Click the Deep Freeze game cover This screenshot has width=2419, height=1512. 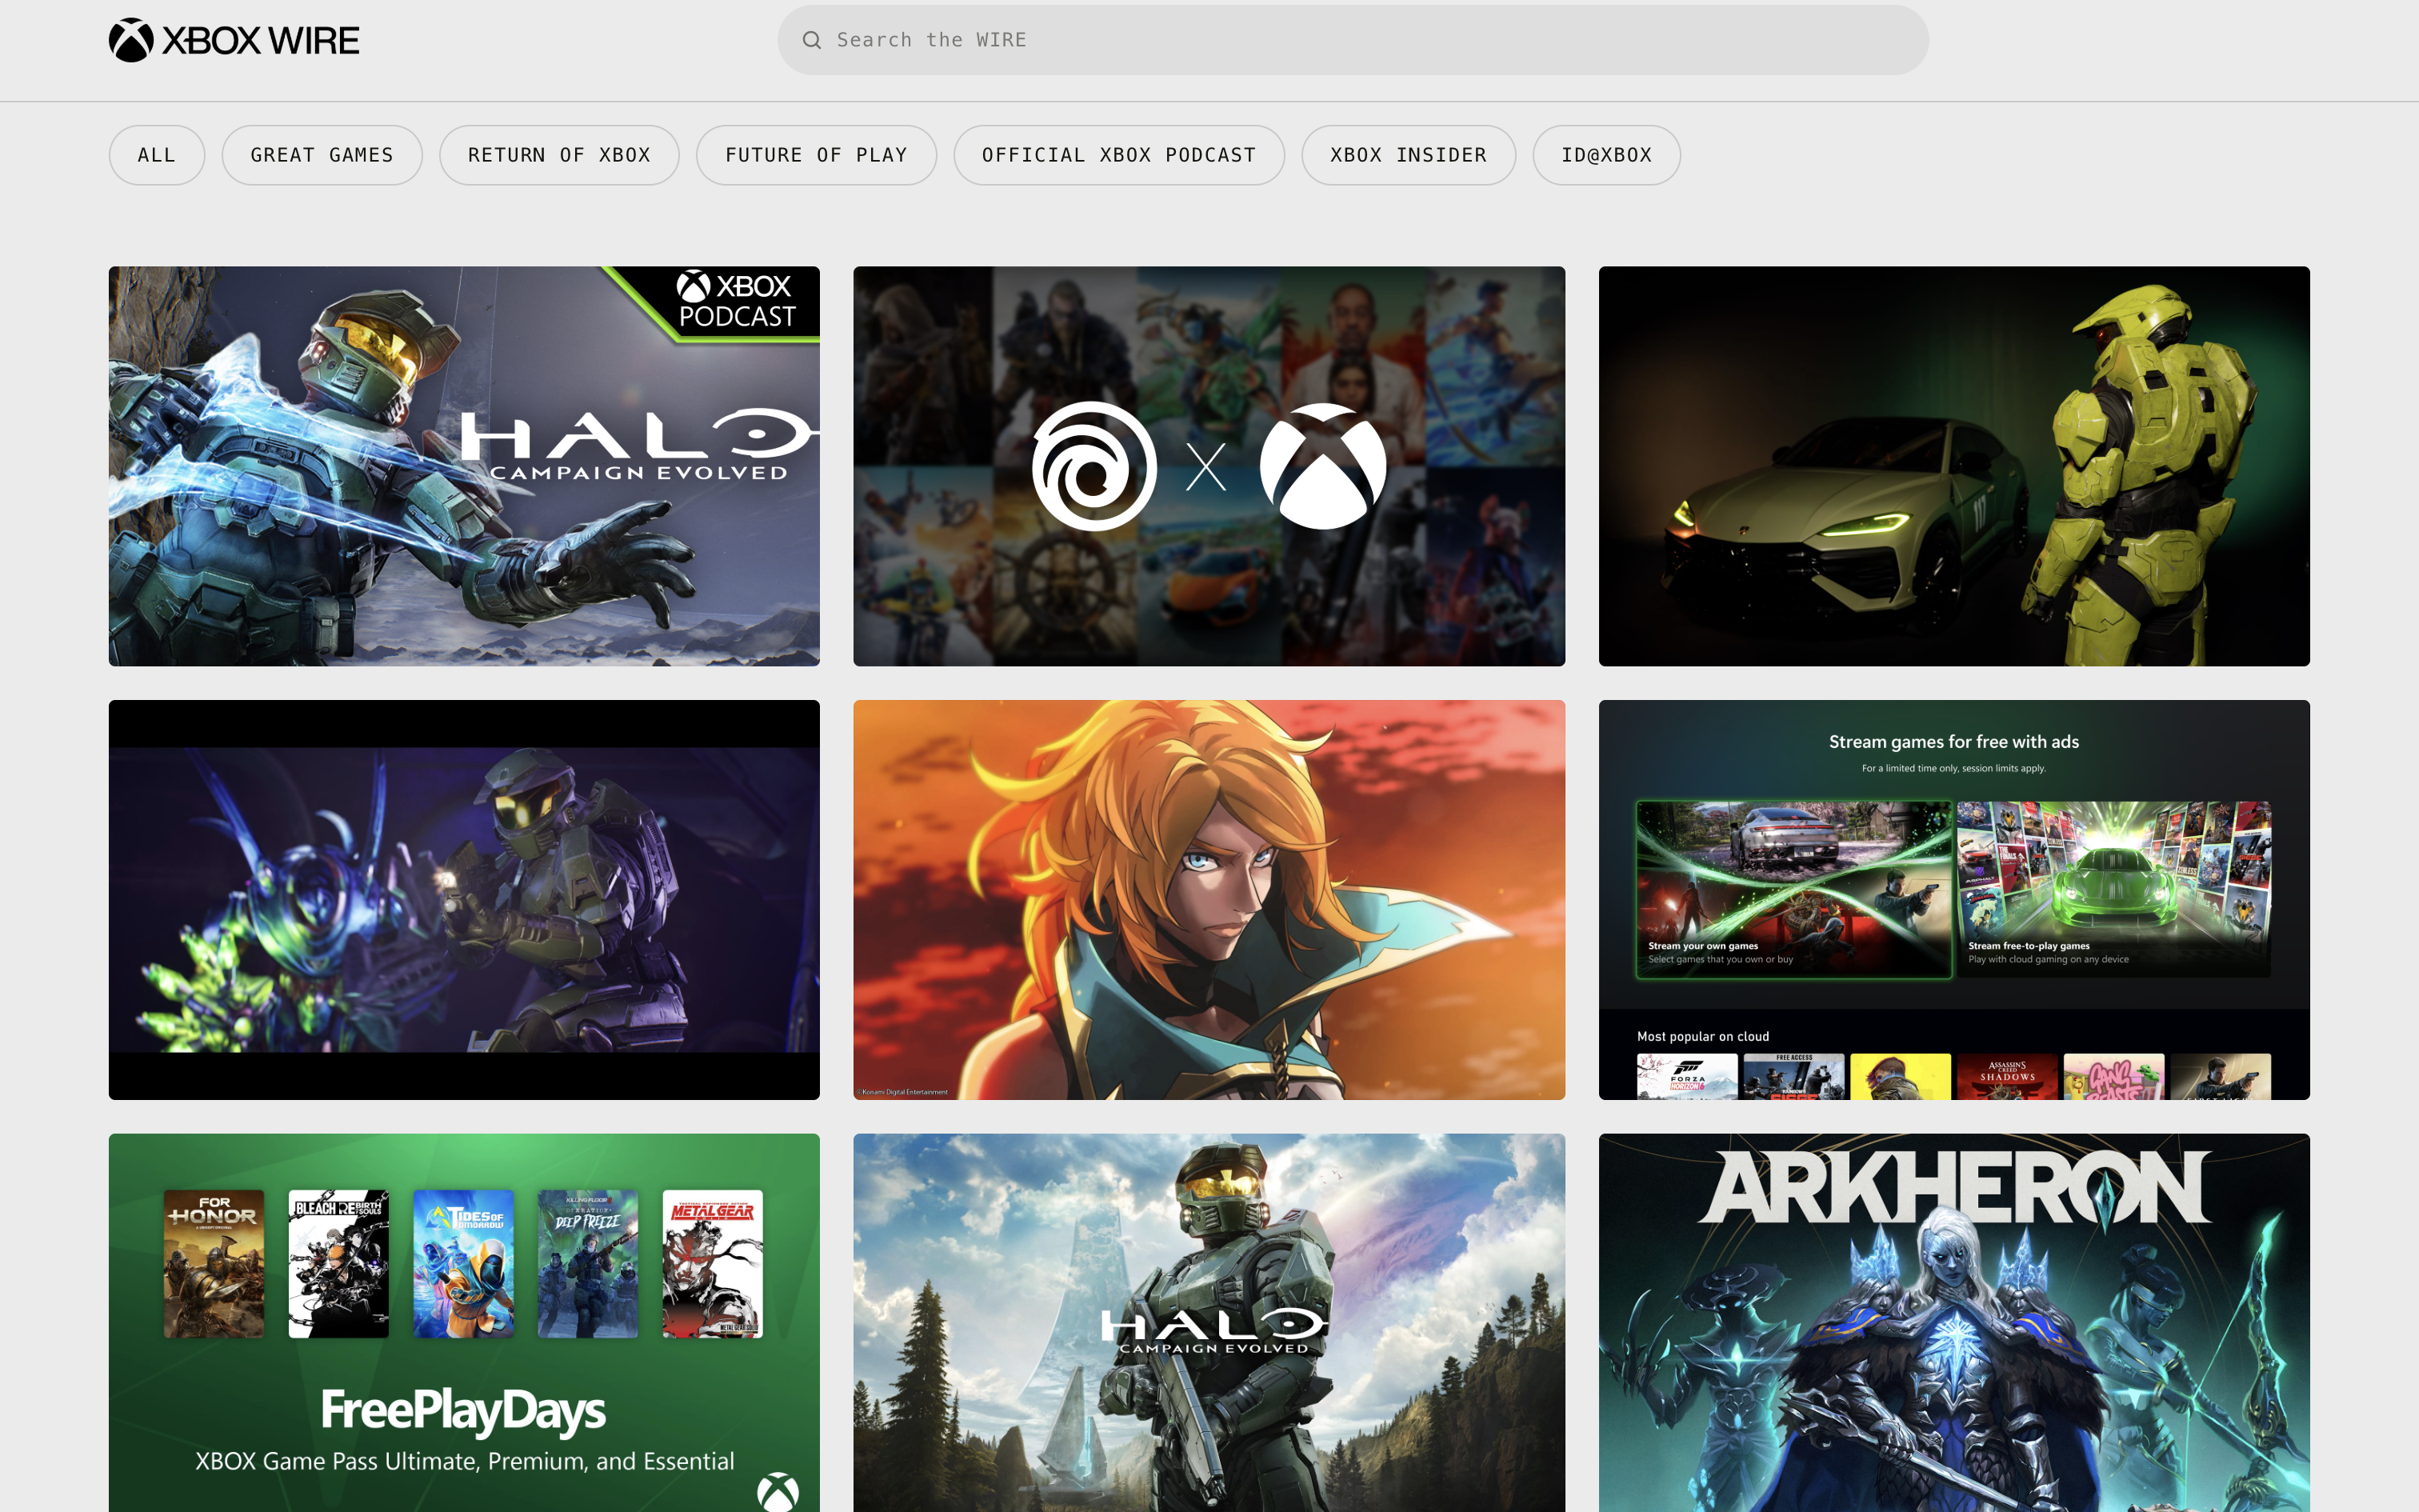[588, 1263]
